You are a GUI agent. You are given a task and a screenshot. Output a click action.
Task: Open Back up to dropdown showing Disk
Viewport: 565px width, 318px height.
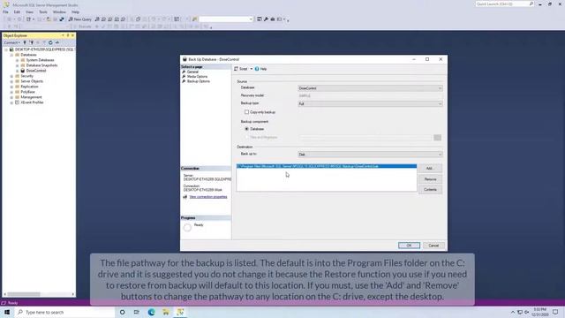tap(370, 155)
